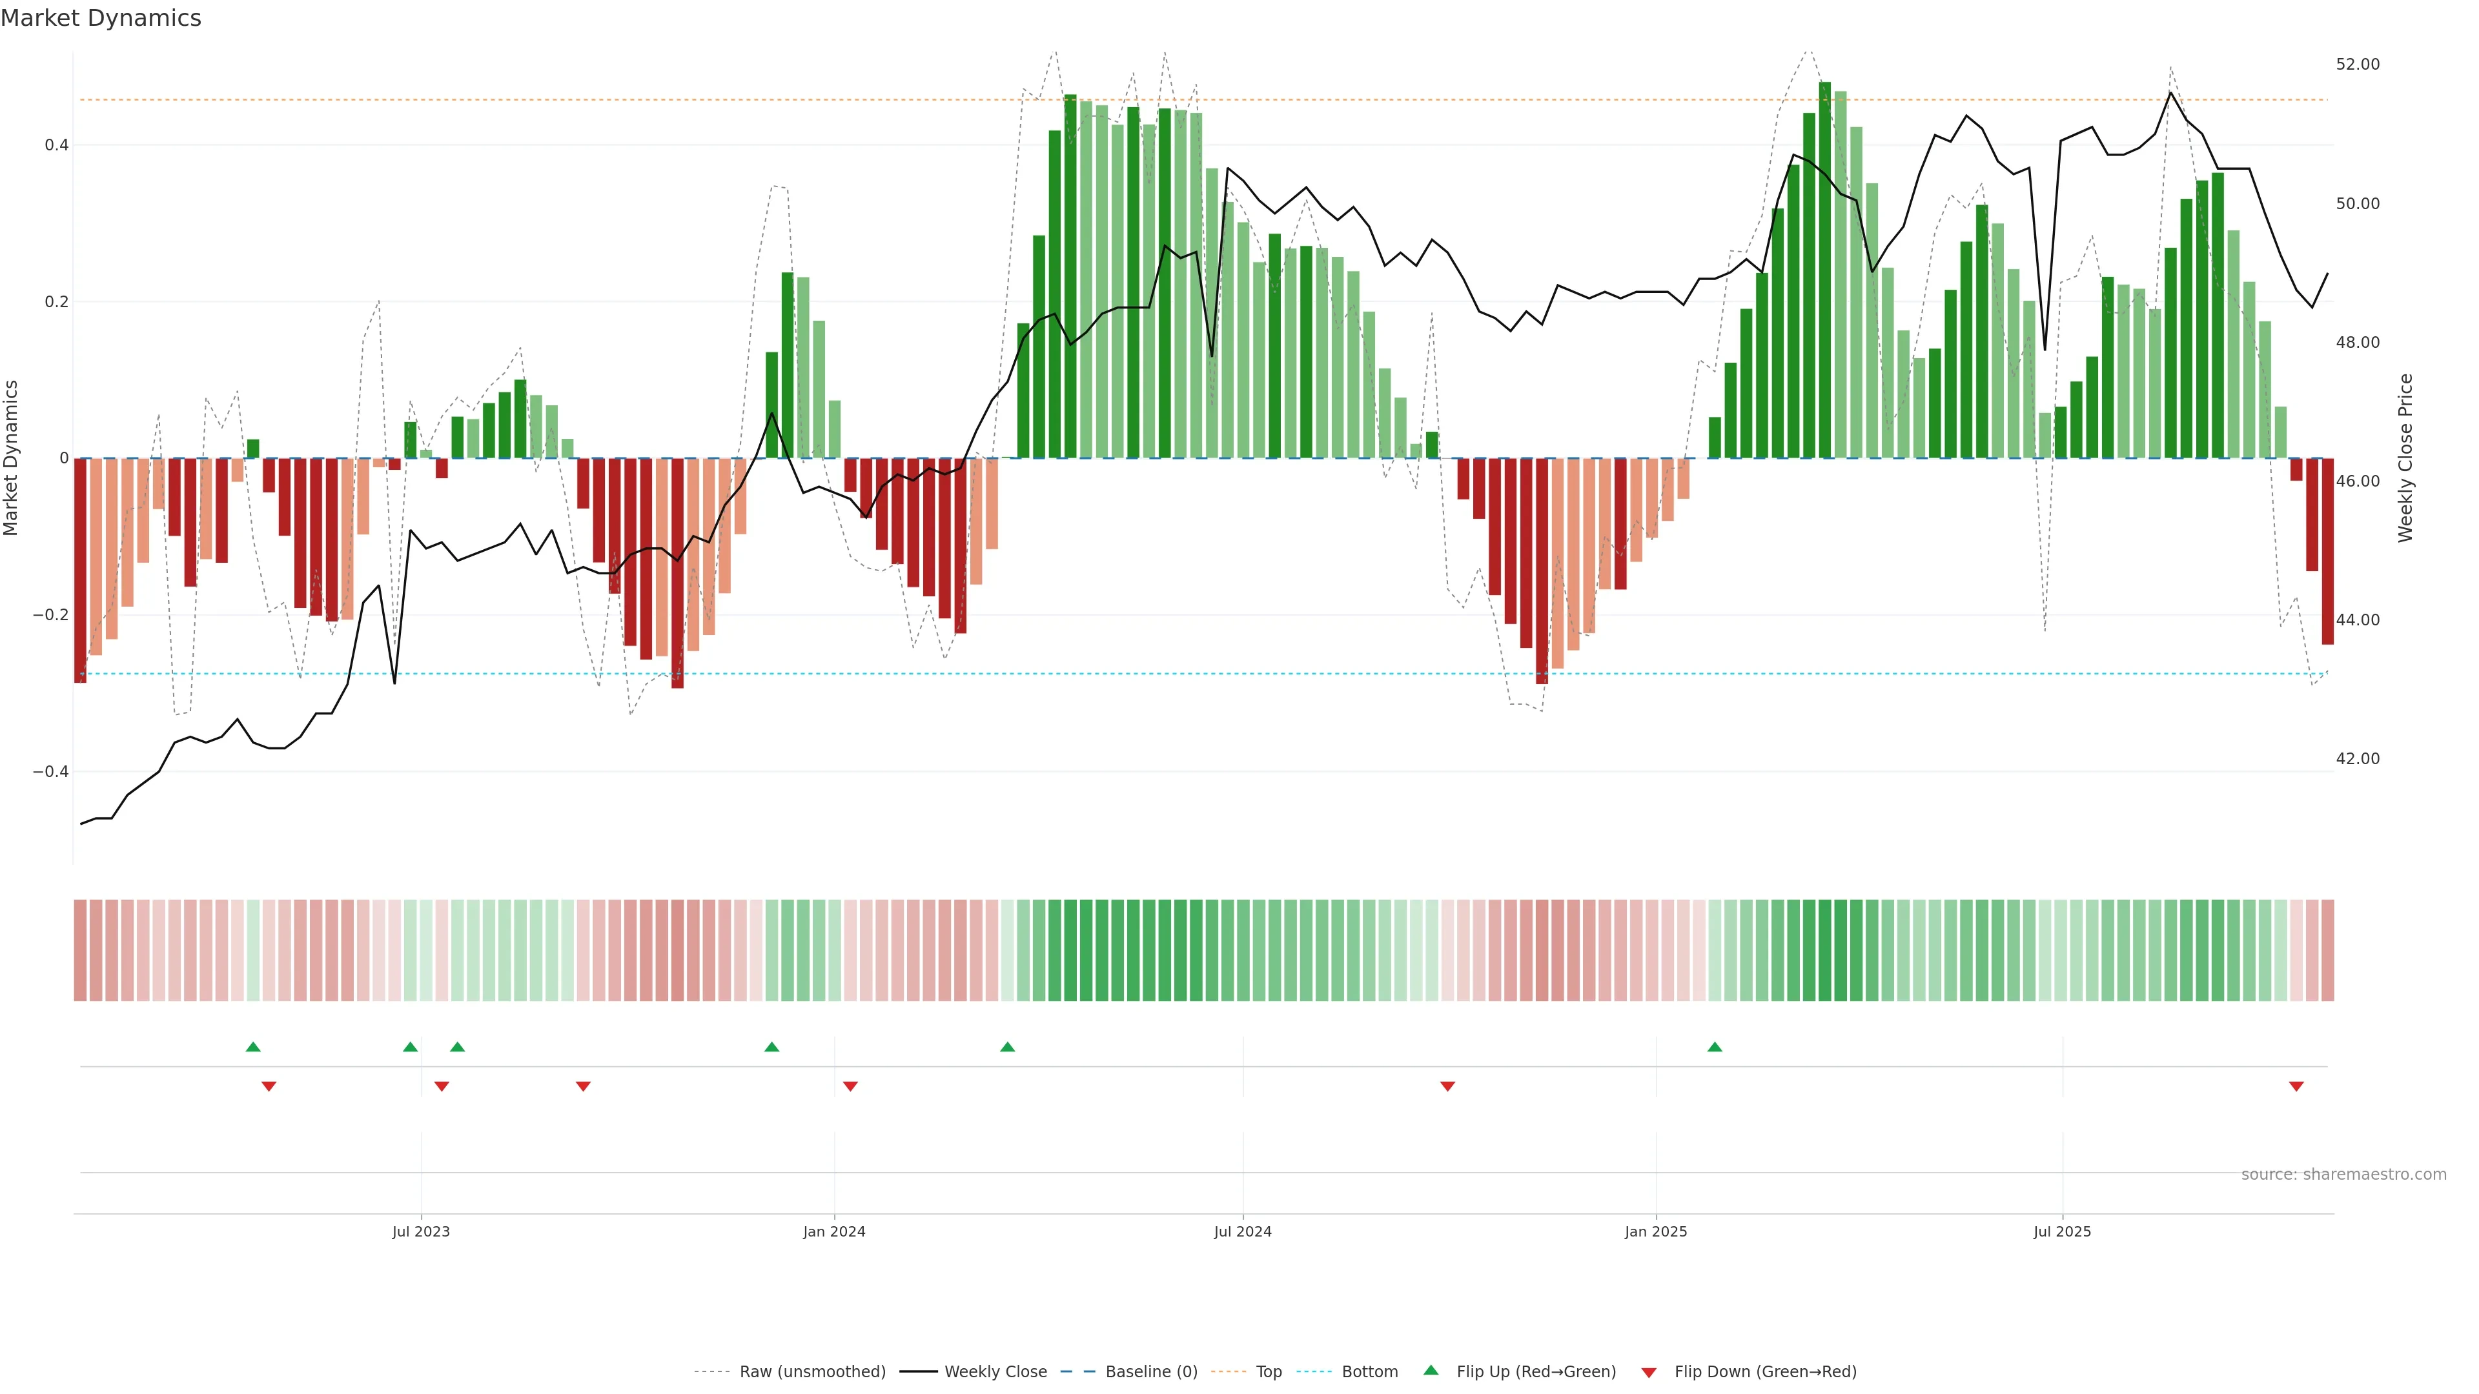The width and height of the screenshot is (2479, 1394).
Task: Click the first green Flip Up marker on the left
Action: (x=253, y=1047)
